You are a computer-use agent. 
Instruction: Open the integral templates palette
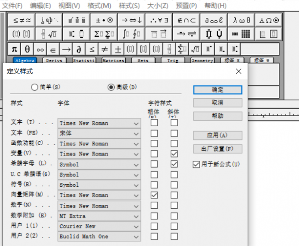[x=131, y=34]
